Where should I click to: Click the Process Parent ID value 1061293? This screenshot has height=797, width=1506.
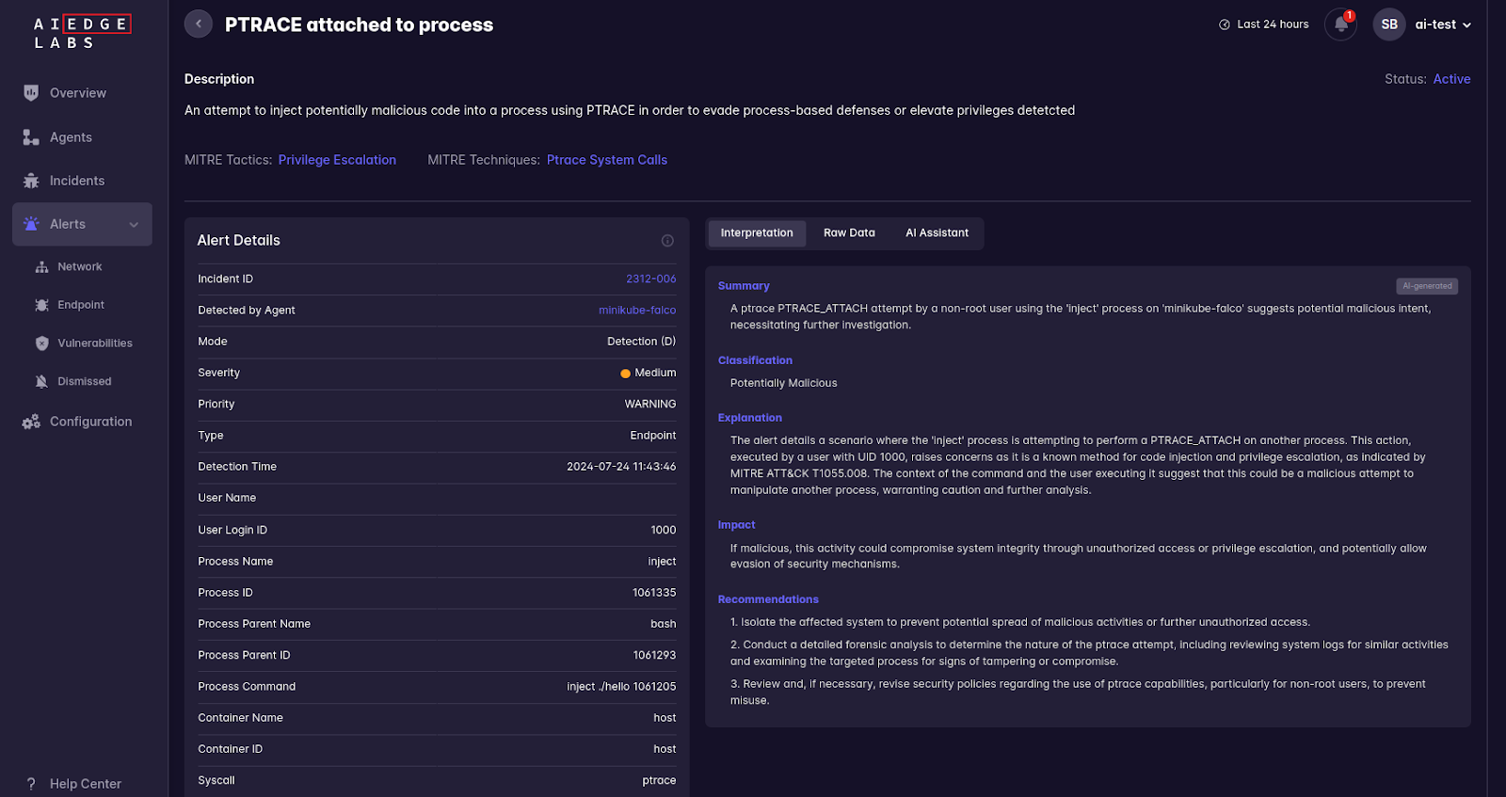[x=654, y=655]
